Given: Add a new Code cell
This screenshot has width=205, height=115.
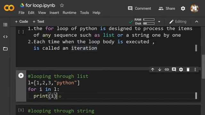Looking at the screenshot, I should point(21,21).
